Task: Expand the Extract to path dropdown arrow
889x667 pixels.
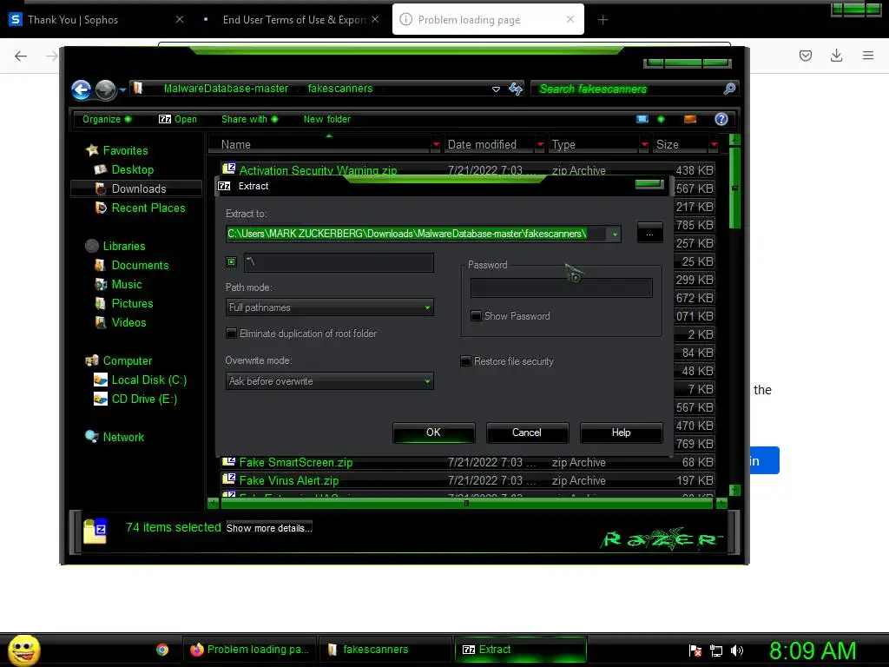Action: pos(615,234)
